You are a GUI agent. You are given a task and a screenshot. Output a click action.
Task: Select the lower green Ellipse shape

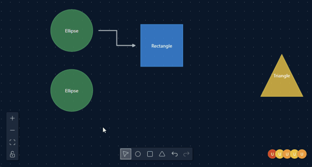(72, 90)
